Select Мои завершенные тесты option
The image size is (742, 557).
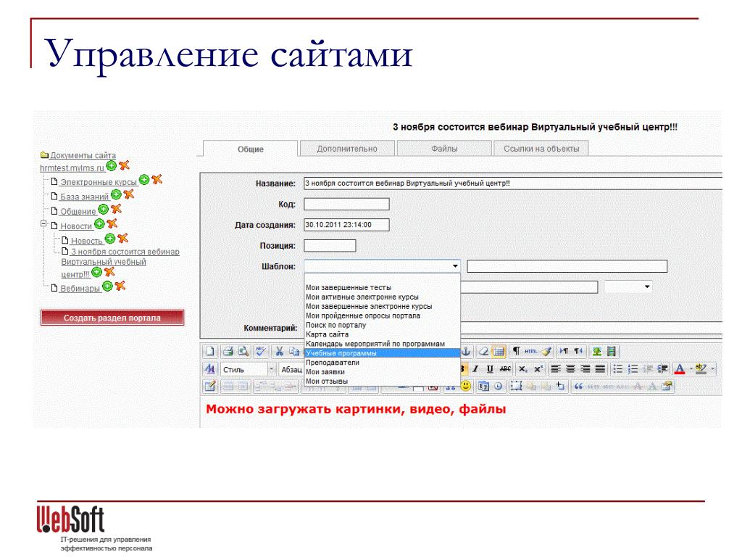tap(349, 287)
